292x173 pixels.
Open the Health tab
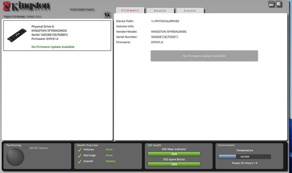point(160,10)
